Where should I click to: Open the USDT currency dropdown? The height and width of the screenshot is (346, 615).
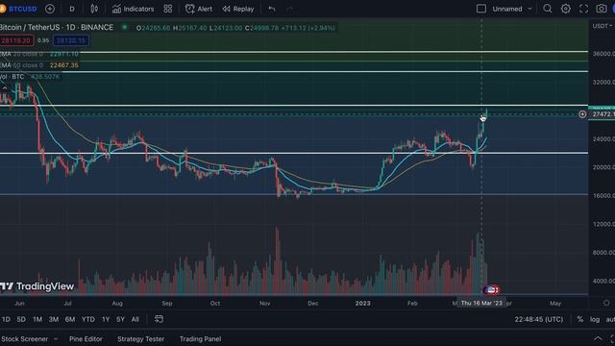click(603, 26)
